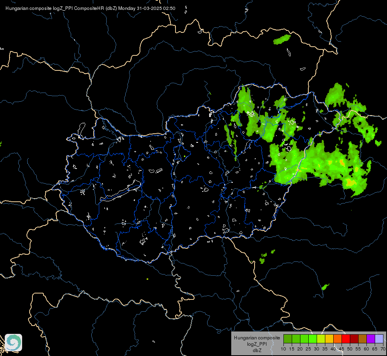Click the 40–45 dBZ orange swatch
This screenshot has width=387, height=356.
[338, 339]
